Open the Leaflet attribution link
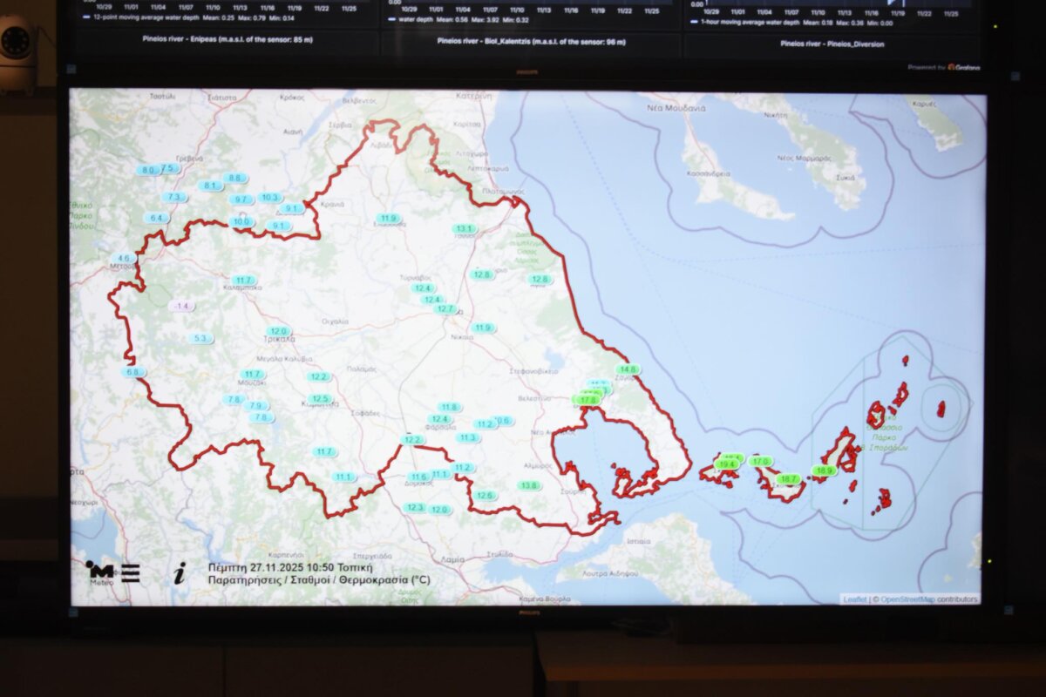The width and height of the screenshot is (1046, 697). [854, 599]
